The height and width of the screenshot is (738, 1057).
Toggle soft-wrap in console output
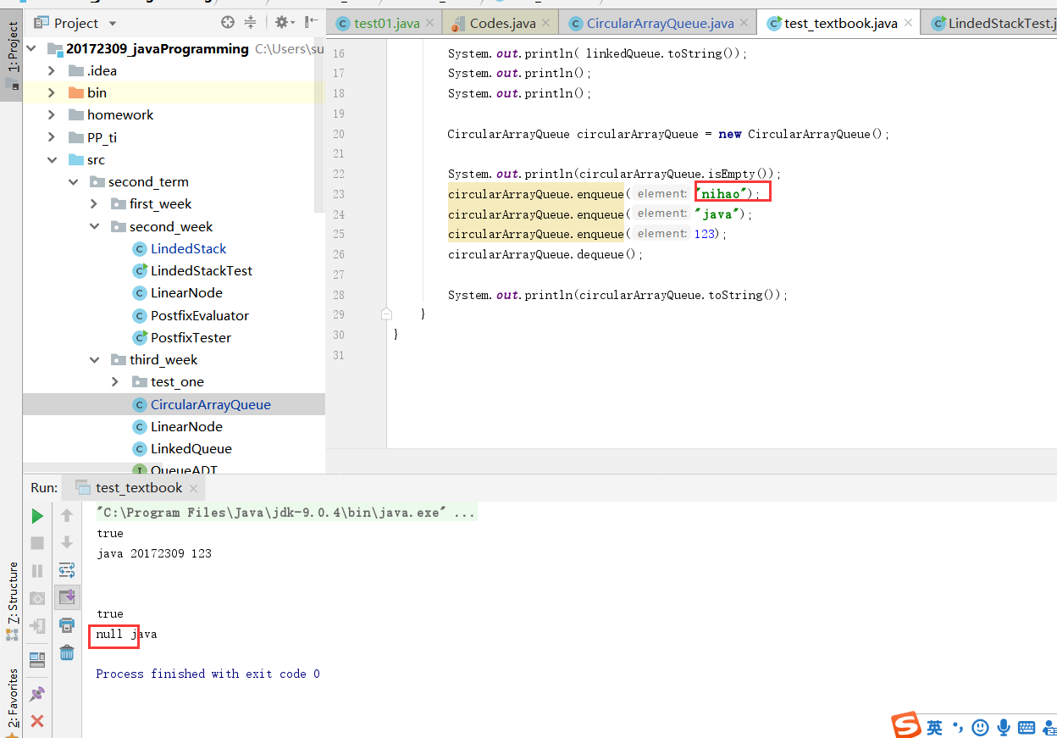coord(67,569)
